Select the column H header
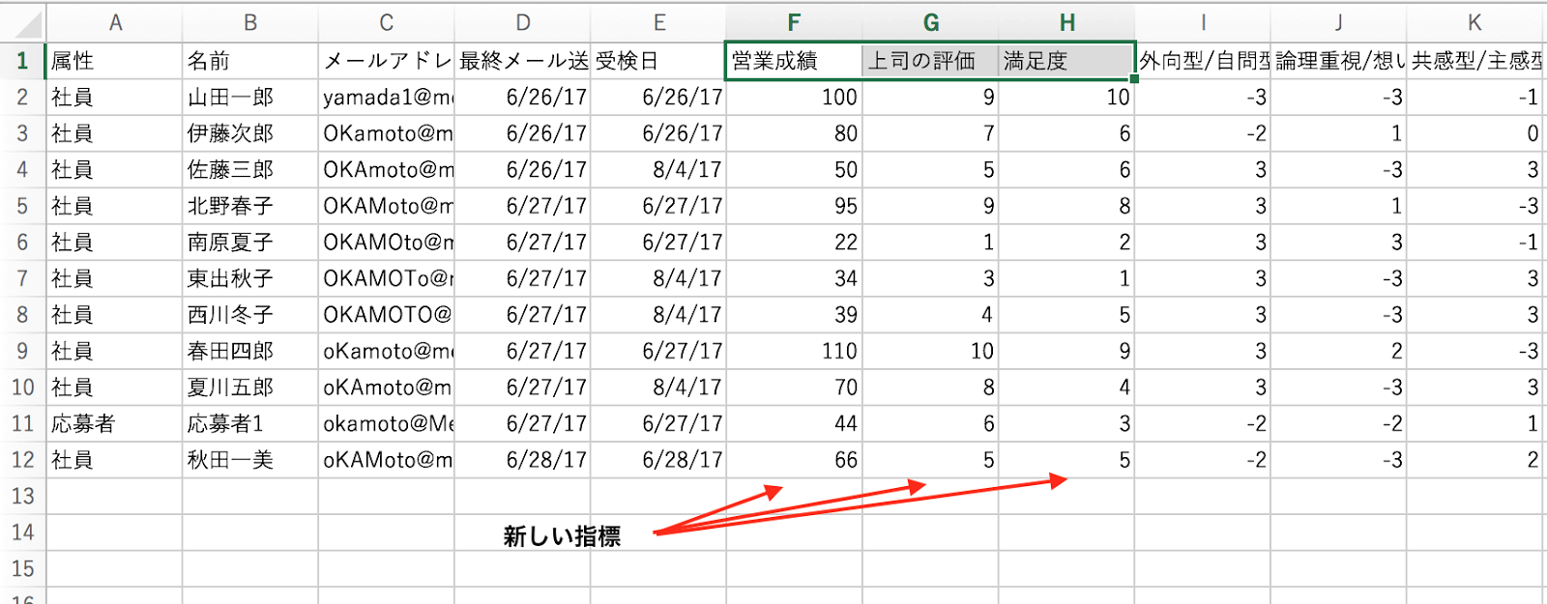Viewport: 1547px width, 604px height. (1066, 23)
